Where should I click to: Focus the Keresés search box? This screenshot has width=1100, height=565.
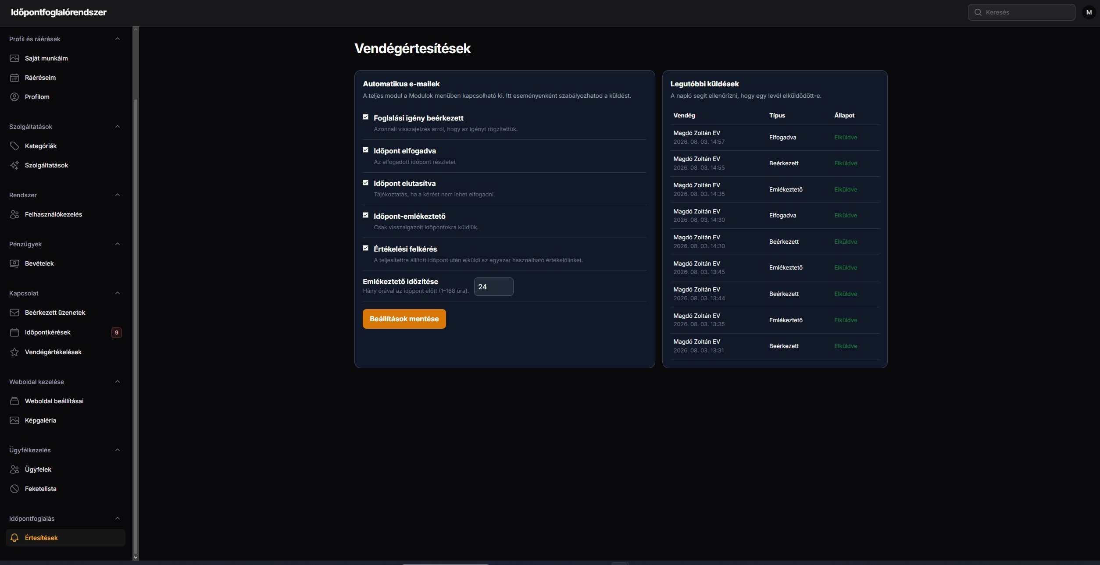click(1021, 12)
